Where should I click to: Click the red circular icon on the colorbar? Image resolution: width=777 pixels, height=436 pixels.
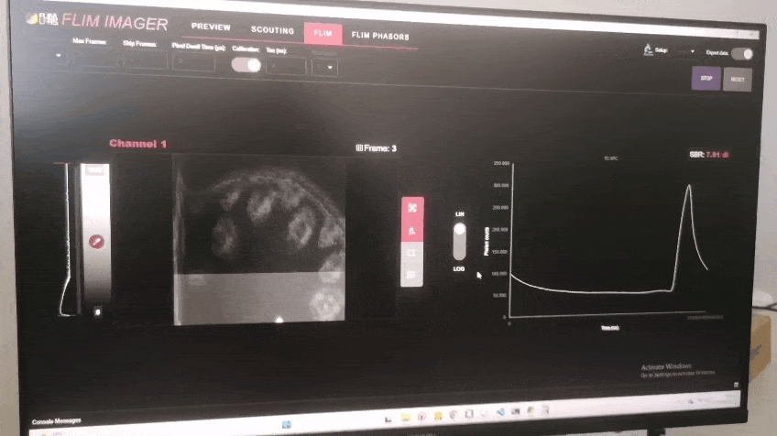coord(95,241)
